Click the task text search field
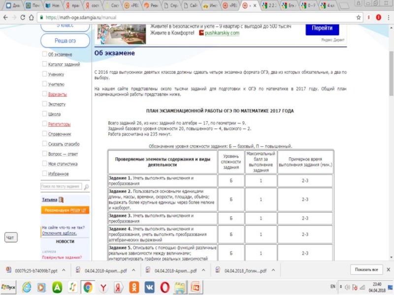Image resolution: width=394 pixels, height=295 pixels. click(x=61, y=187)
